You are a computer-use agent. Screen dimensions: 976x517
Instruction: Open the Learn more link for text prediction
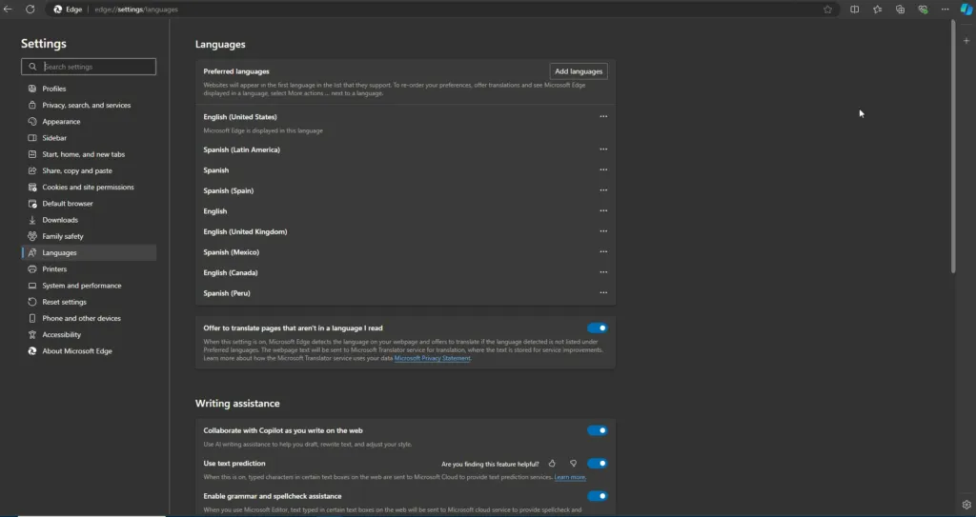pos(570,477)
